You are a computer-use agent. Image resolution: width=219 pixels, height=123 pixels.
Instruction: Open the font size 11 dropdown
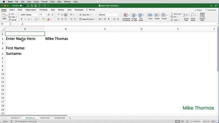[46, 15]
